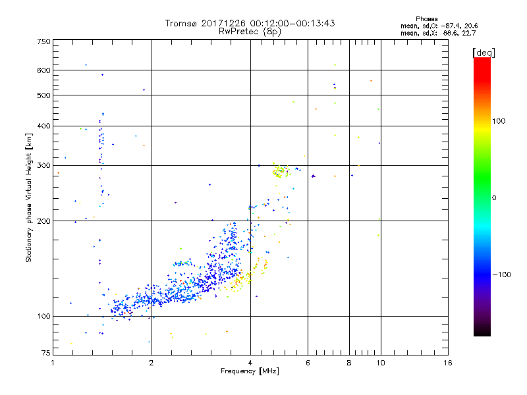
Task: Click the colorbar label '0'
Action: pyautogui.click(x=493, y=197)
